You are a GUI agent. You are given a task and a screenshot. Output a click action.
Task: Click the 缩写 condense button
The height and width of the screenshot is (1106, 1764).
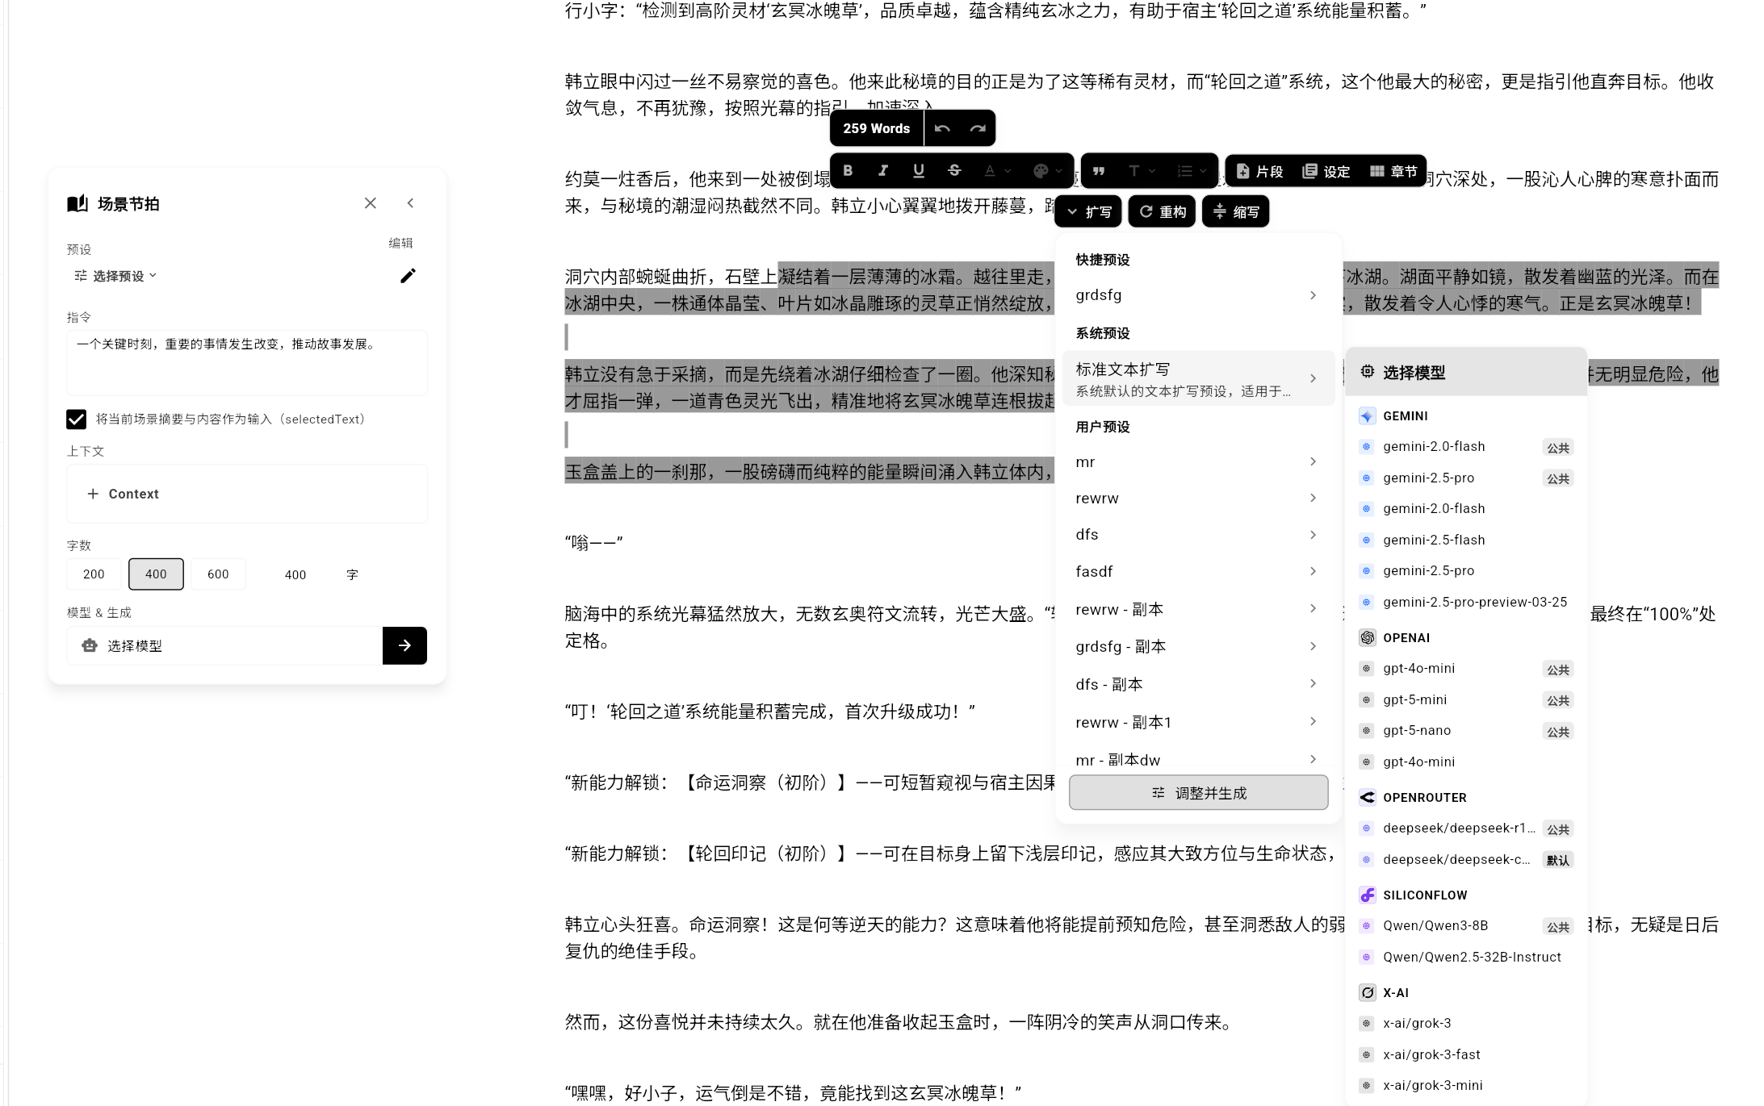(1236, 211)
